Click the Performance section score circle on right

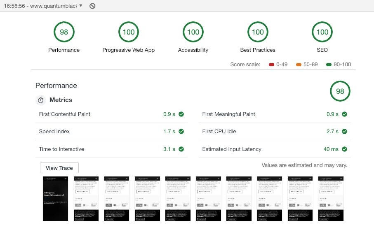pos(340,91)
